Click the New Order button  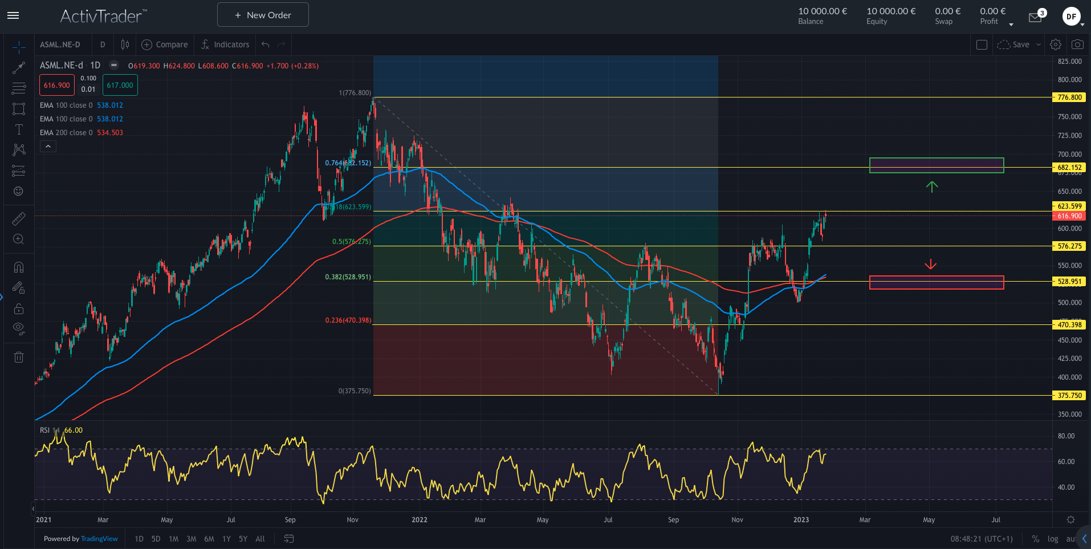(263, 15)
